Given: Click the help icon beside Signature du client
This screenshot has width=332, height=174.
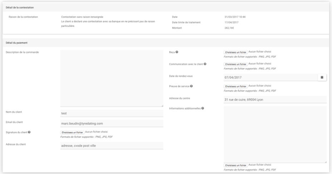Looking at the screenshot, I should pos(29,132).
